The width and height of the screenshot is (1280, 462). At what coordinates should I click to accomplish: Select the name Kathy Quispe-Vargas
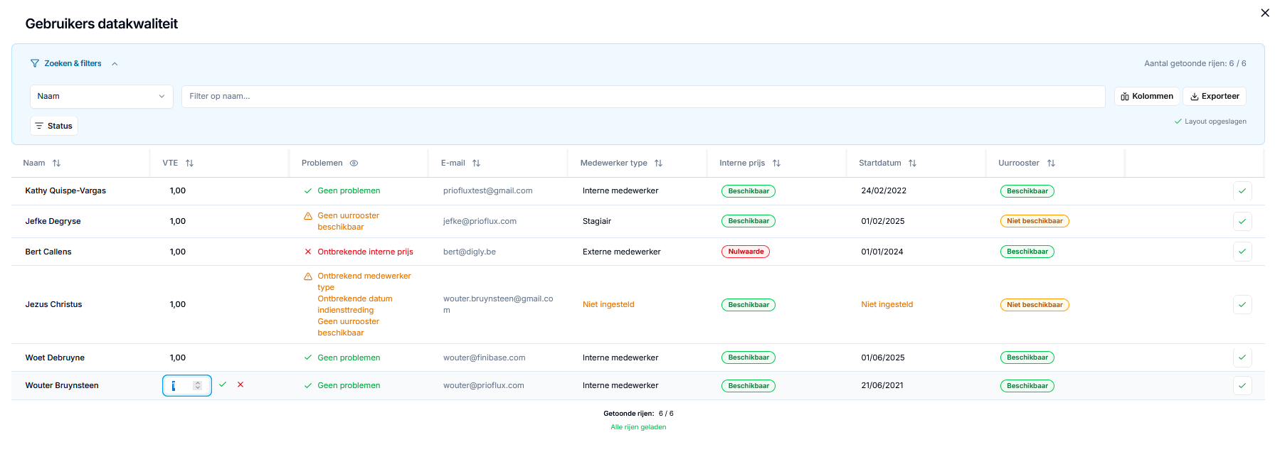[x=65, y=191]
